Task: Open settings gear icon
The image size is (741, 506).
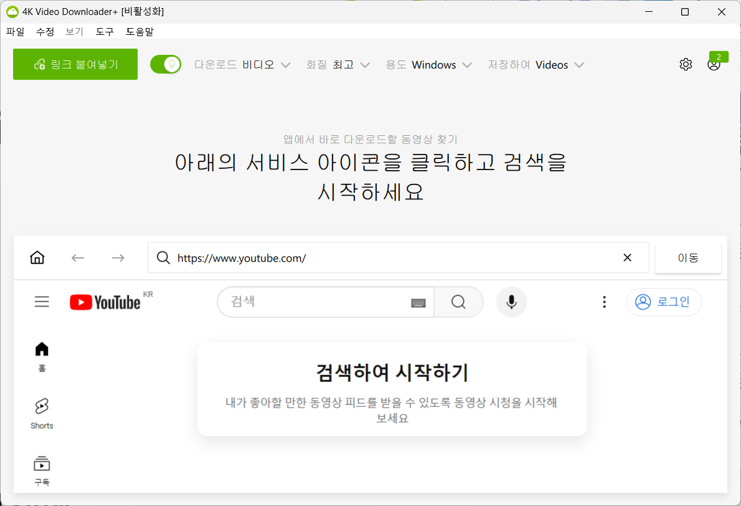Action: tap(686, 64)
